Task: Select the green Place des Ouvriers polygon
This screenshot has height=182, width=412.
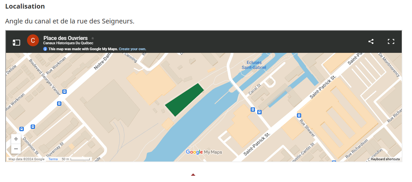Action: click(184, 100)
